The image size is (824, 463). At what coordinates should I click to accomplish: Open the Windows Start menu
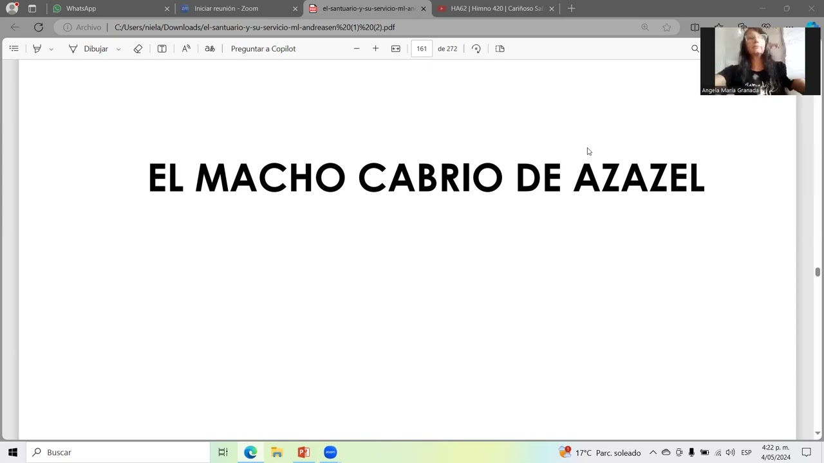click(x=13, y=452)
